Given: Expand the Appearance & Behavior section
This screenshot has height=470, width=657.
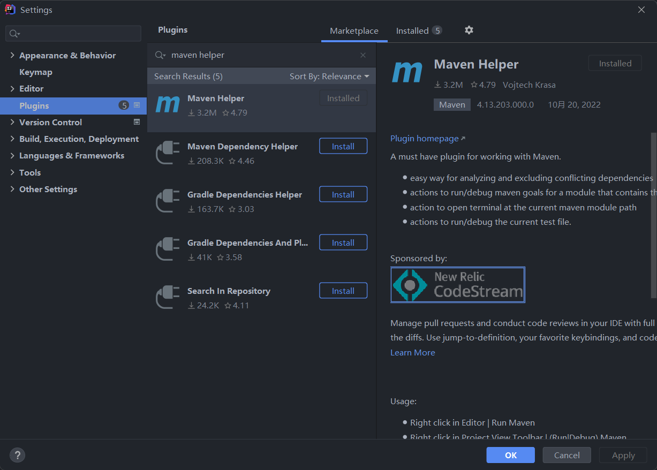Looking at the screenshot, I should pos(12,55).
